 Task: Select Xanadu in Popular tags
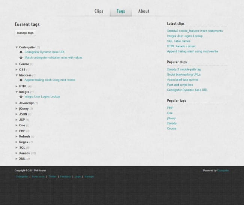pos(172,123)
